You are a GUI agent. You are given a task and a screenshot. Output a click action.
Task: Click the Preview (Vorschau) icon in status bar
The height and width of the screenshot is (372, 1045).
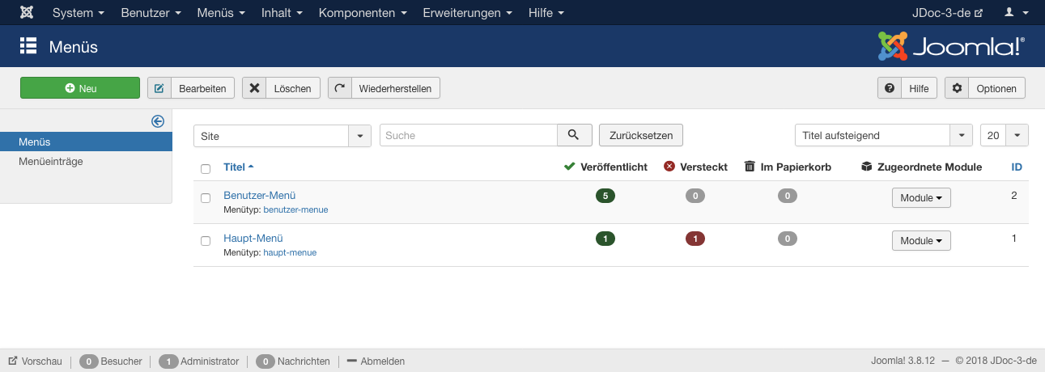13,361
